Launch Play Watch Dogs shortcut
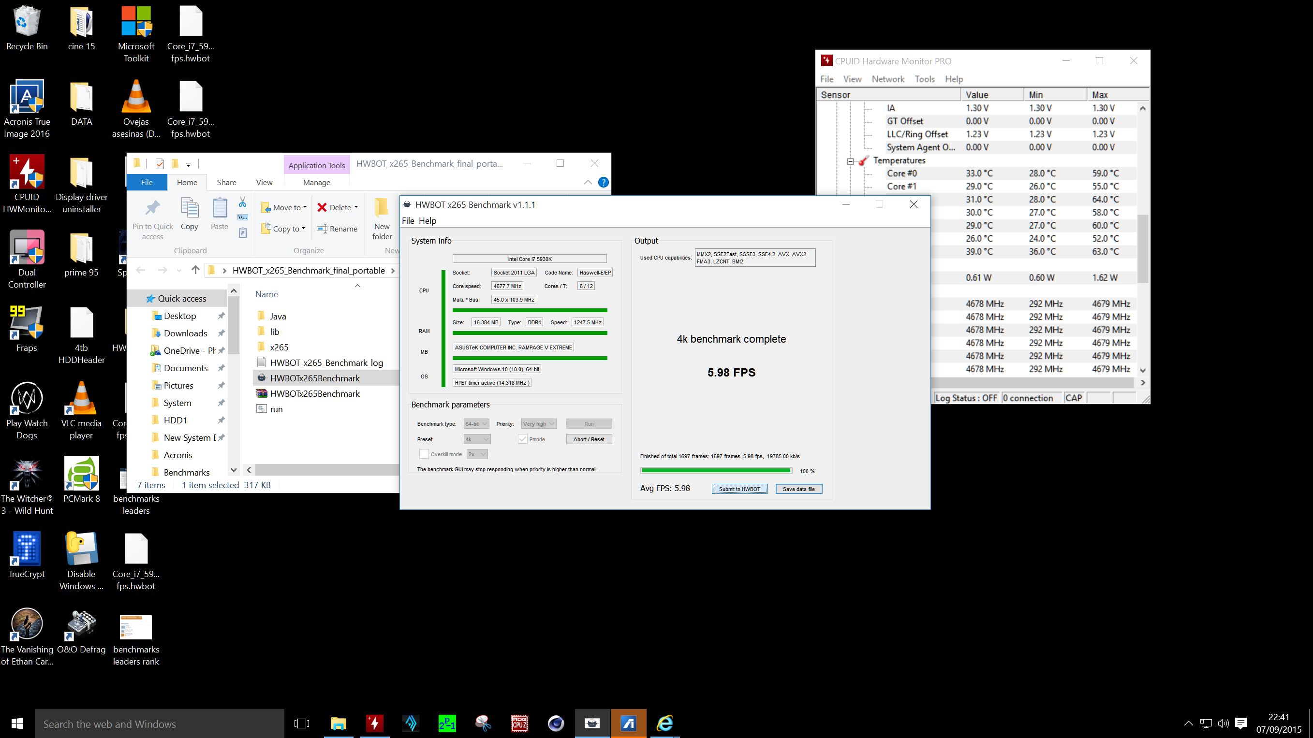 tap(27, 410)
